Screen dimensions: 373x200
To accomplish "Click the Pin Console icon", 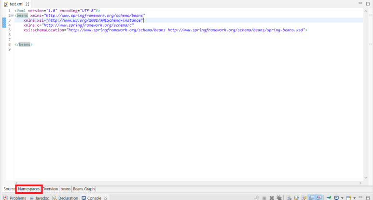I will [x=329, y=198].
